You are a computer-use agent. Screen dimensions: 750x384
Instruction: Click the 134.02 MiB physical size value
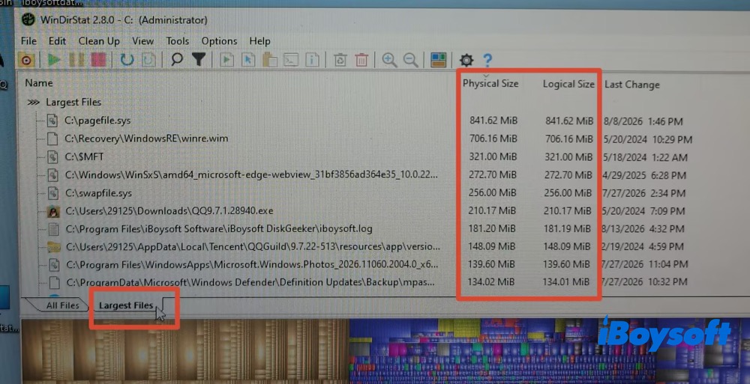[x=490, y=281]
